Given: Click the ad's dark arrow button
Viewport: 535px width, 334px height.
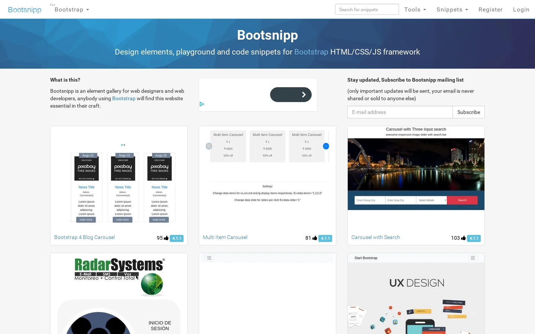Looking at the screenshot, I should [x=291, y=95].
